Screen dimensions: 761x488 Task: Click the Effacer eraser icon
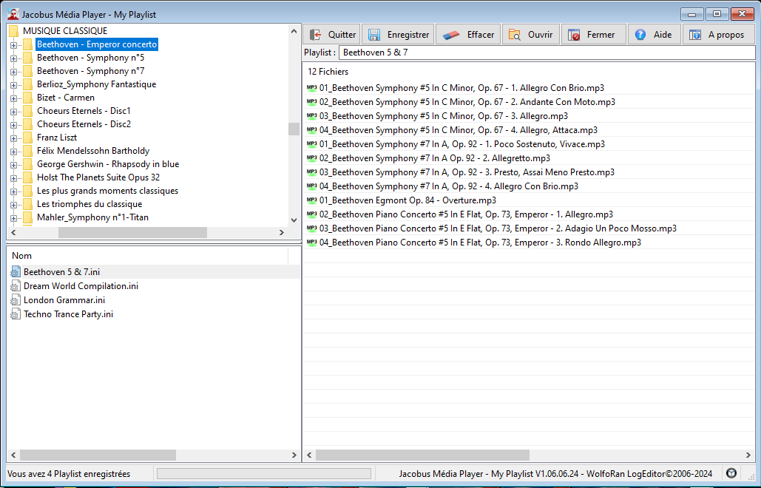(x=451, y=35)
